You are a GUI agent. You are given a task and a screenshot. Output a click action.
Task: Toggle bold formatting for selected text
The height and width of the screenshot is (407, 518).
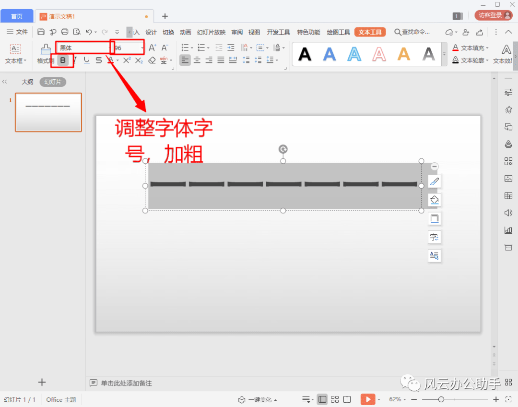(x=62, y=60)
